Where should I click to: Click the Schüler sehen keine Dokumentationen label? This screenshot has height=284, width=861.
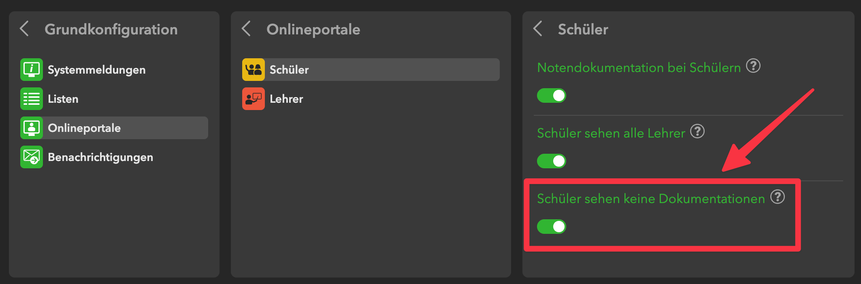click(x=651, y=199)
